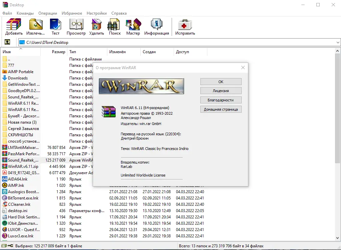Select the Сергей Завьялов folder row
Screen dimensions: 341x250
(21, 129)
